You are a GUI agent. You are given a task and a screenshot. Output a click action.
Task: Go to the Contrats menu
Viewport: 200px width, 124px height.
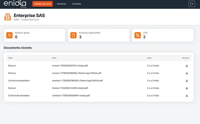[77, 4]
